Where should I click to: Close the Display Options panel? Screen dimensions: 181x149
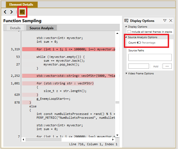171,21
